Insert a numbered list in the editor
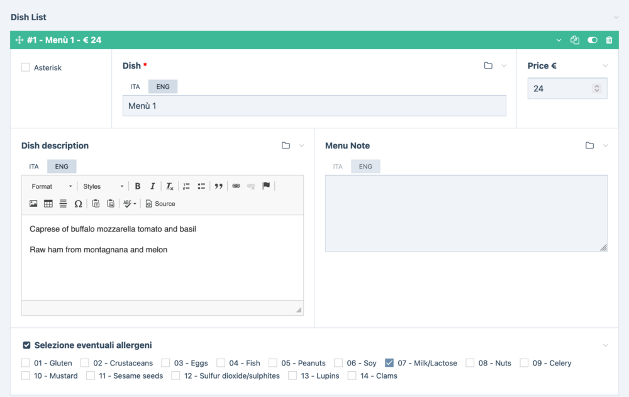 click(x=186, y=186)
